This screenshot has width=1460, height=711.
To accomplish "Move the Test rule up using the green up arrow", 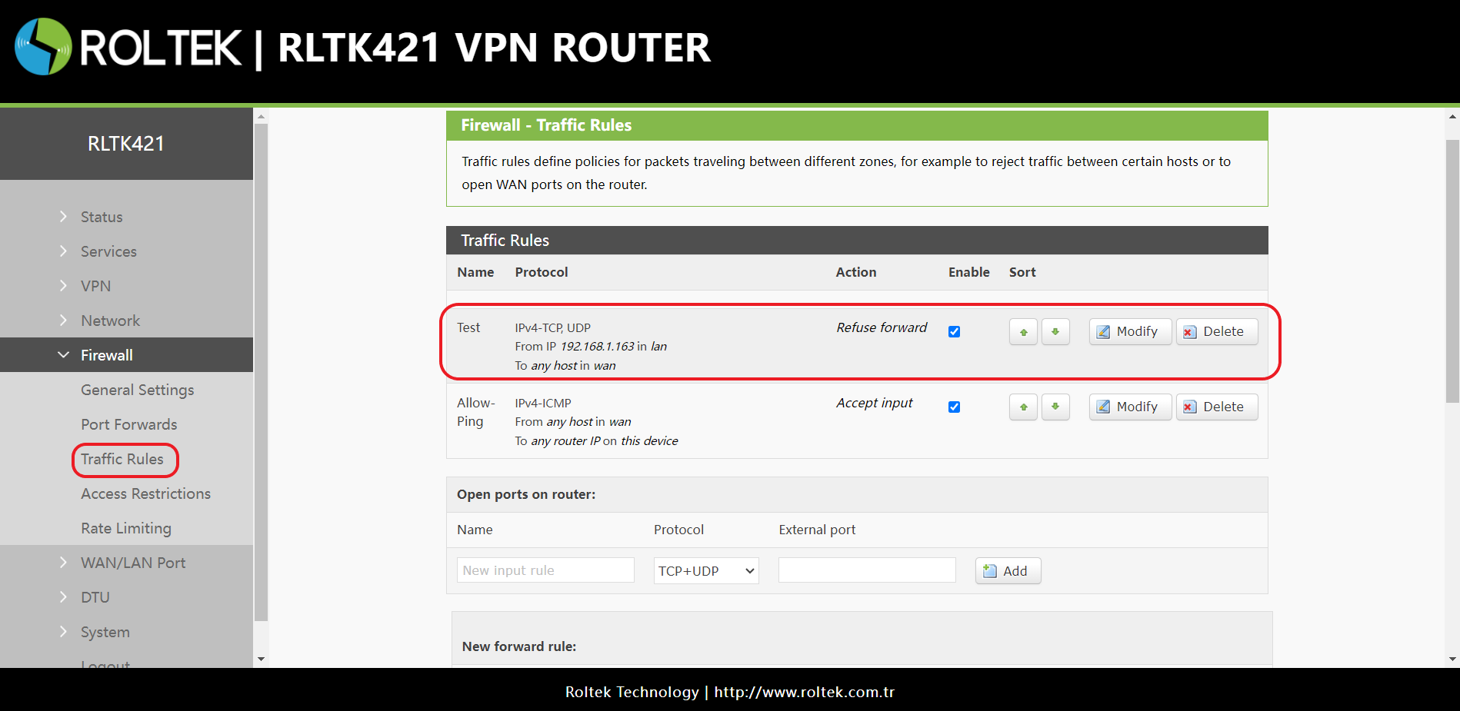I will tap(1023, 331).
